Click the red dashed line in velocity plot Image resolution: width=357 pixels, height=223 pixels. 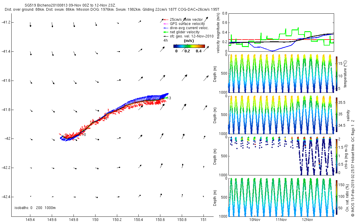tap(281, 40)
